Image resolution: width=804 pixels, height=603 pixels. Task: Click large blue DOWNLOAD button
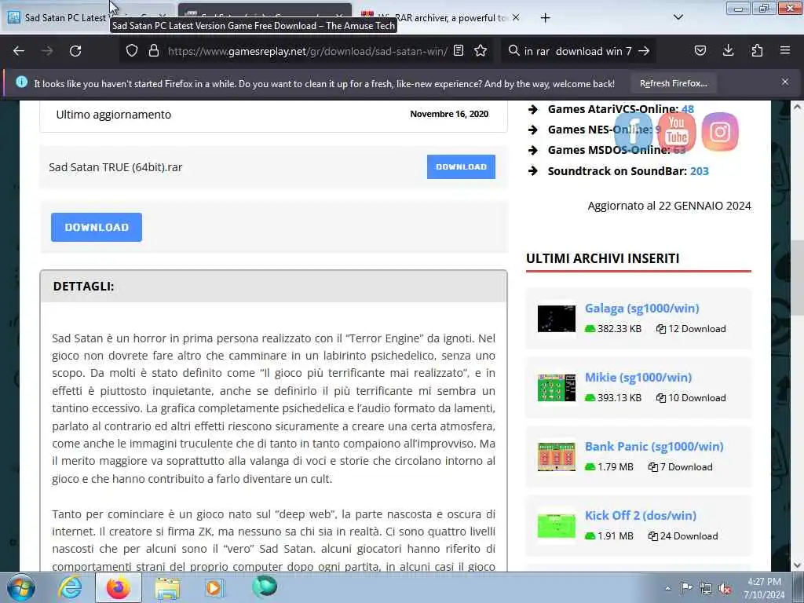pos(97,227)
